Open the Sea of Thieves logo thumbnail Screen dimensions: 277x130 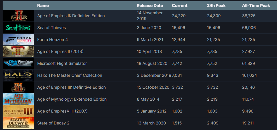click(x=18, y=28)
